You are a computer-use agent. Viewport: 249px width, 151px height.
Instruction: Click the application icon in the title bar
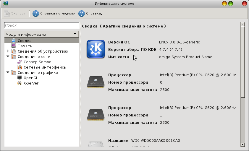point(6,3)
